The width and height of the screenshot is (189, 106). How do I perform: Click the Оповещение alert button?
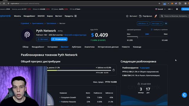coord(59,39)
